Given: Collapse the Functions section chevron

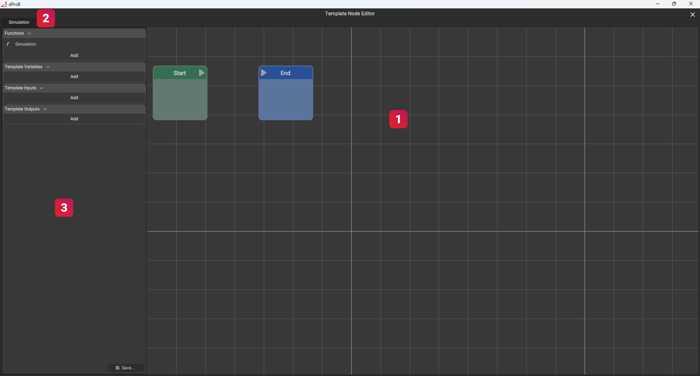Looking at the screenshot, I should 29,34.
